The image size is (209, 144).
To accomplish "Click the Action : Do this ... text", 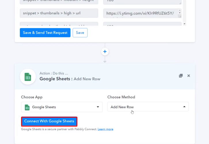I will [54, 73].
